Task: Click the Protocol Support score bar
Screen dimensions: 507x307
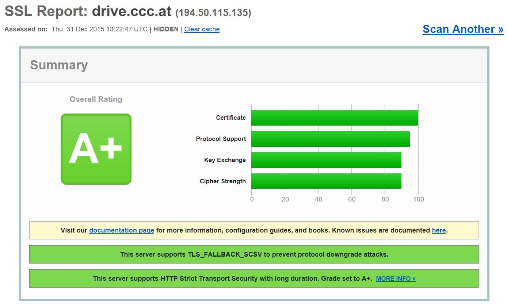Action: 330,139
